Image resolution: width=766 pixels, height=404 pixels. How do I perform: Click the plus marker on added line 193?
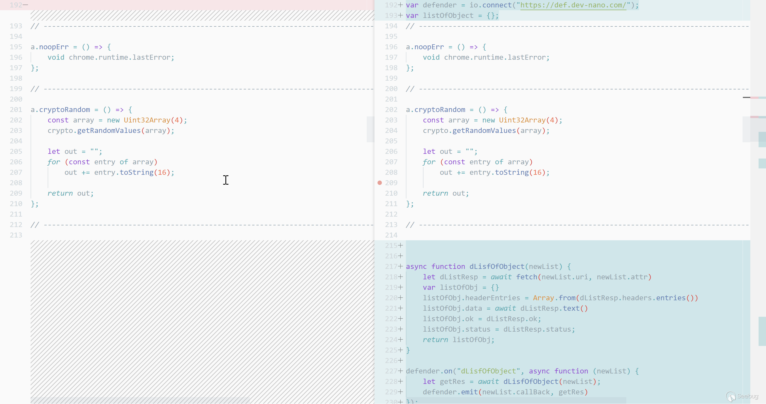tap(401, 15)
